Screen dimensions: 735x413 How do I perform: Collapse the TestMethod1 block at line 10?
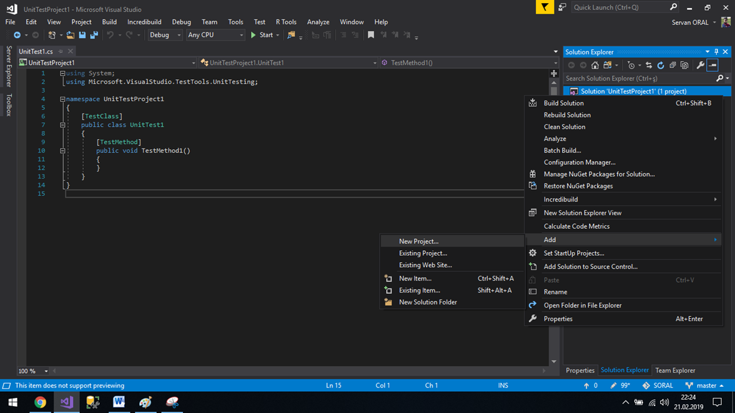[x=62, y=151]
